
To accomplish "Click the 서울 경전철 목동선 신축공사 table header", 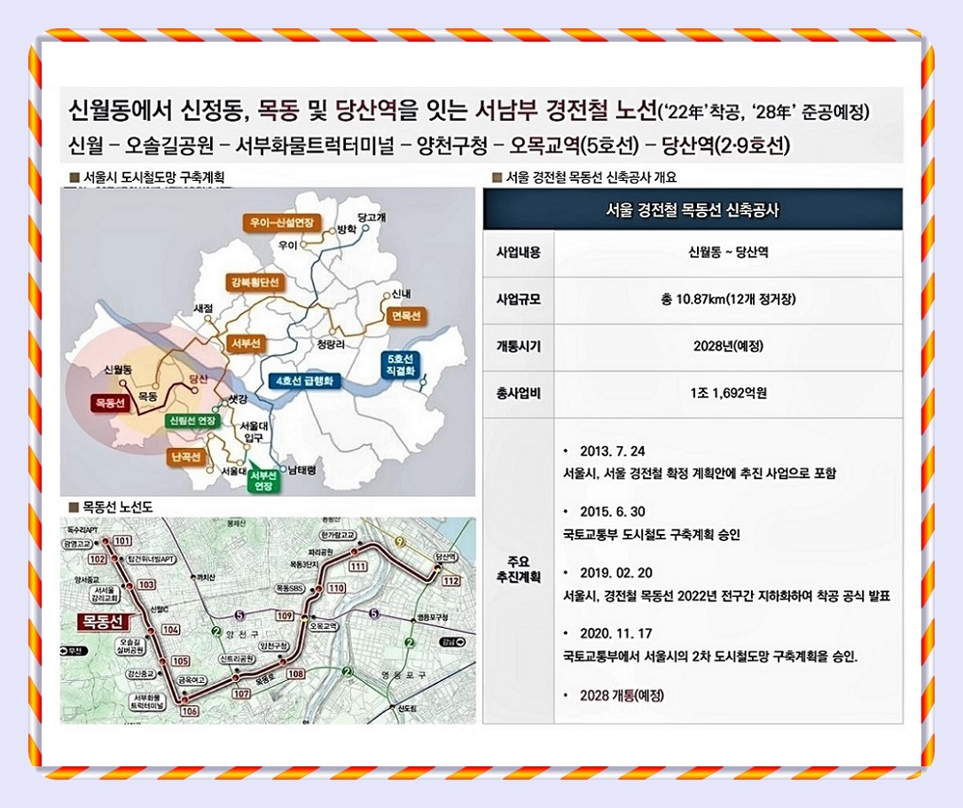I will tap(693, 210).
